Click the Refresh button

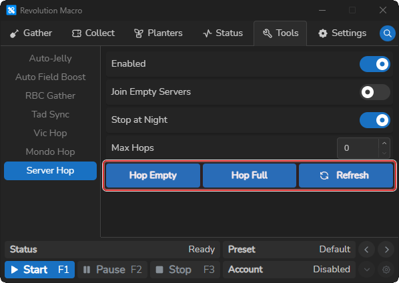[346, 176]
